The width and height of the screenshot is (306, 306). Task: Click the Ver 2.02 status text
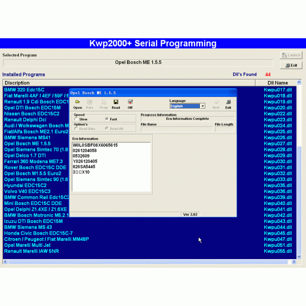190,215
